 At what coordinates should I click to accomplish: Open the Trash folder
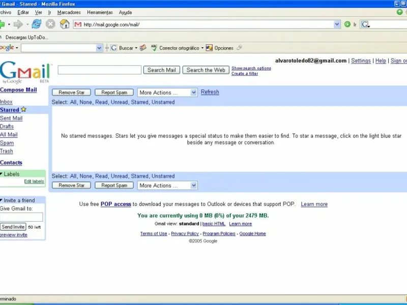(x=7, y=151)
